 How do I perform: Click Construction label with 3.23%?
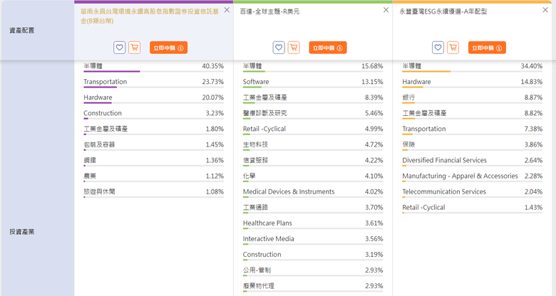click(x=103, y=113)
